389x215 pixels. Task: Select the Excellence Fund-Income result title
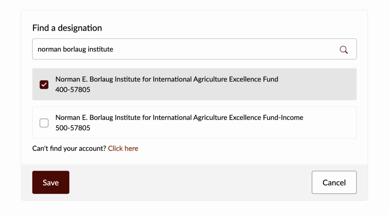click(x=179, y=118)
